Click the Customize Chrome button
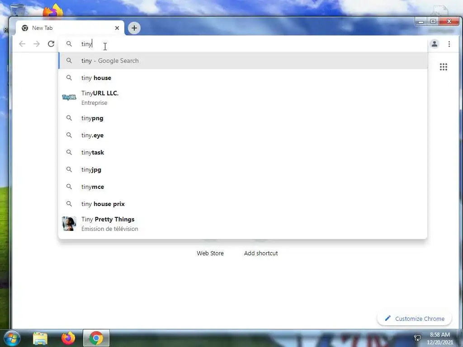 414,319
